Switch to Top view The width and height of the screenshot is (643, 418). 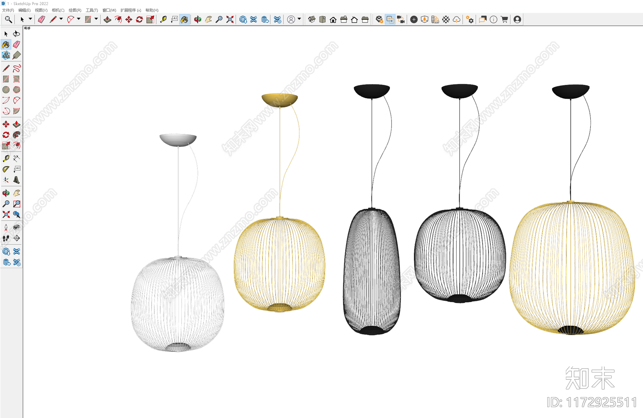click(x=322, y=19)
